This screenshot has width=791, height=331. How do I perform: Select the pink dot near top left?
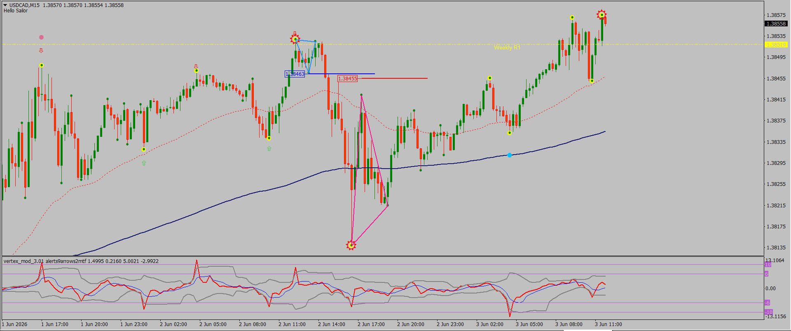pyautogui.click(x=41, y=38)
